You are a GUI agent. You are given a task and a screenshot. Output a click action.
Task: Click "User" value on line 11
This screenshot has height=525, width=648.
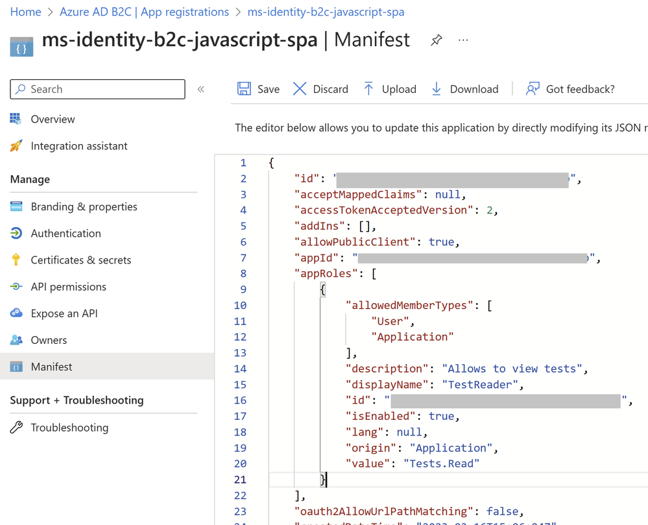390,321
